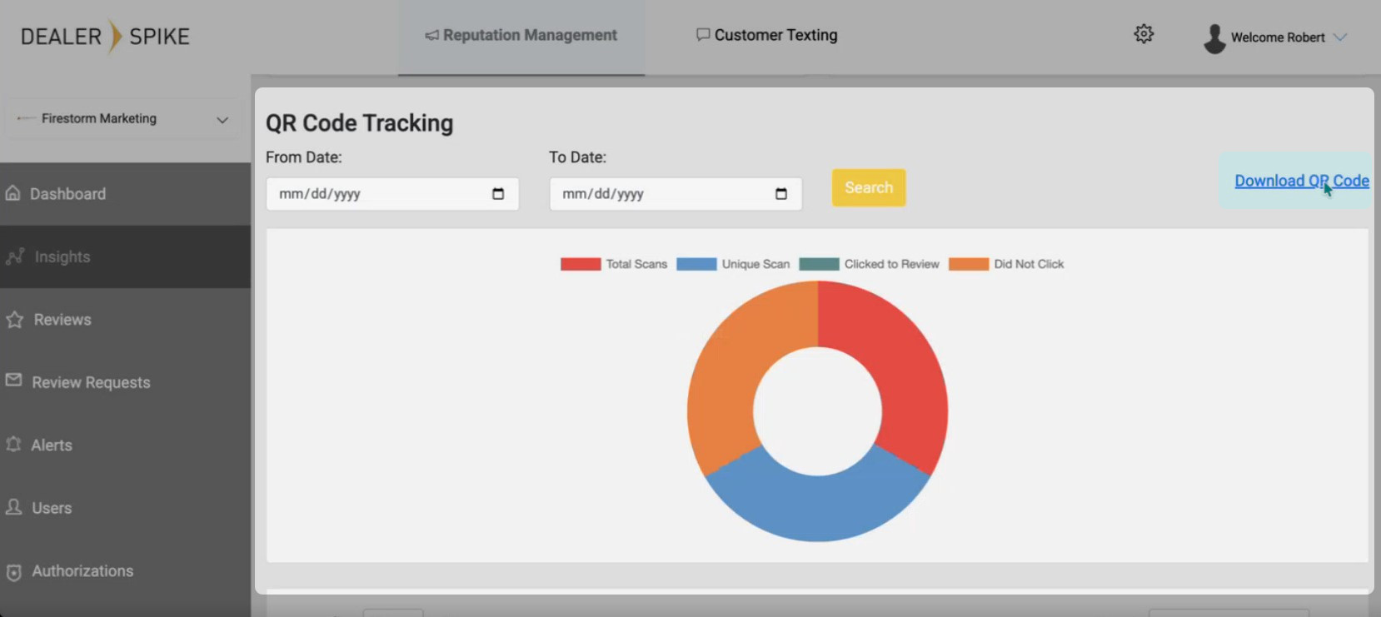This screenshot has width=1381, height=617.
Task: Click the "To Date:" label
Action: tap(578, 157)
